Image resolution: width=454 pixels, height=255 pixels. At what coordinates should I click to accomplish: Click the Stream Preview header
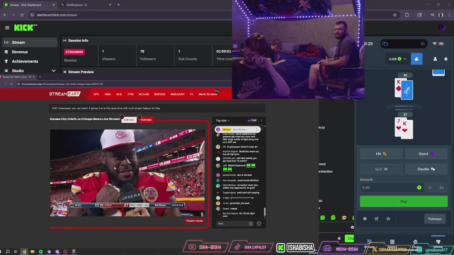81,72
